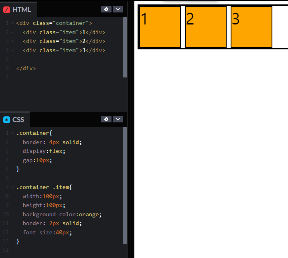Expand the CSS panel dropdown chevron
The width and height of the screenshot is (288, 258).
(118, 119)
